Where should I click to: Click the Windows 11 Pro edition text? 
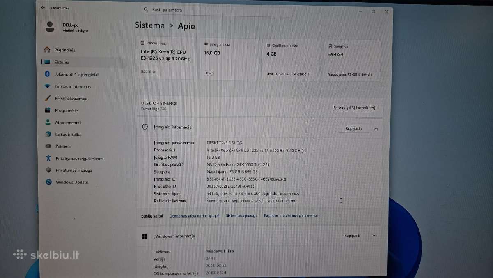point(220,250)
